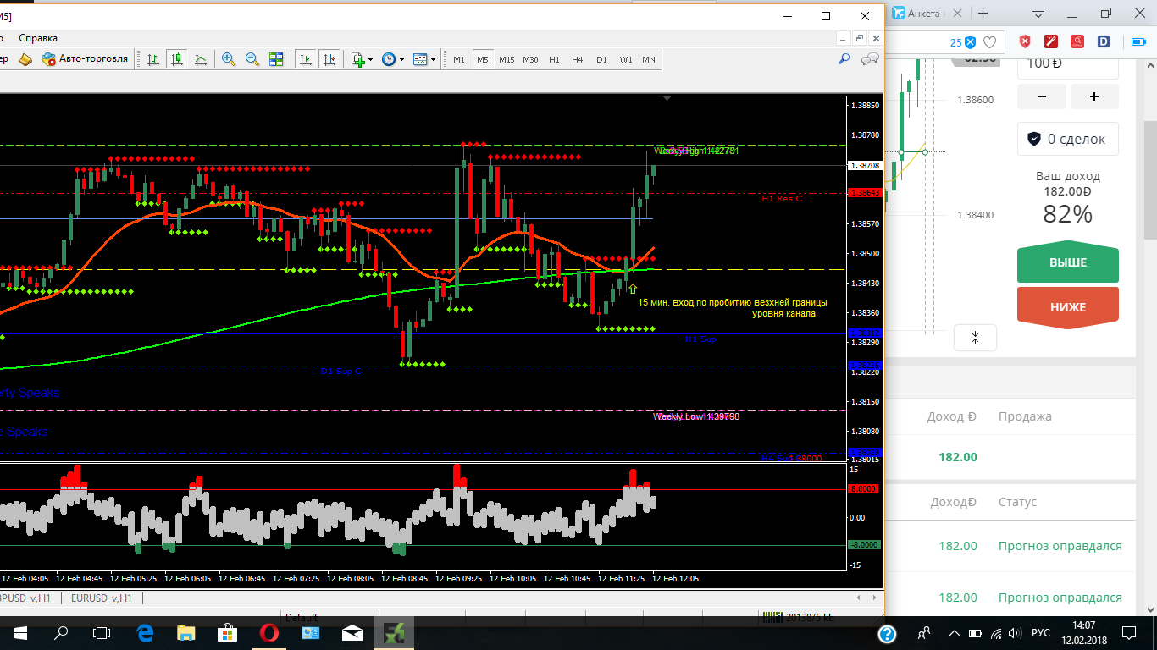
Task: Increase the stake with plus button
Action: point(1094,96)
